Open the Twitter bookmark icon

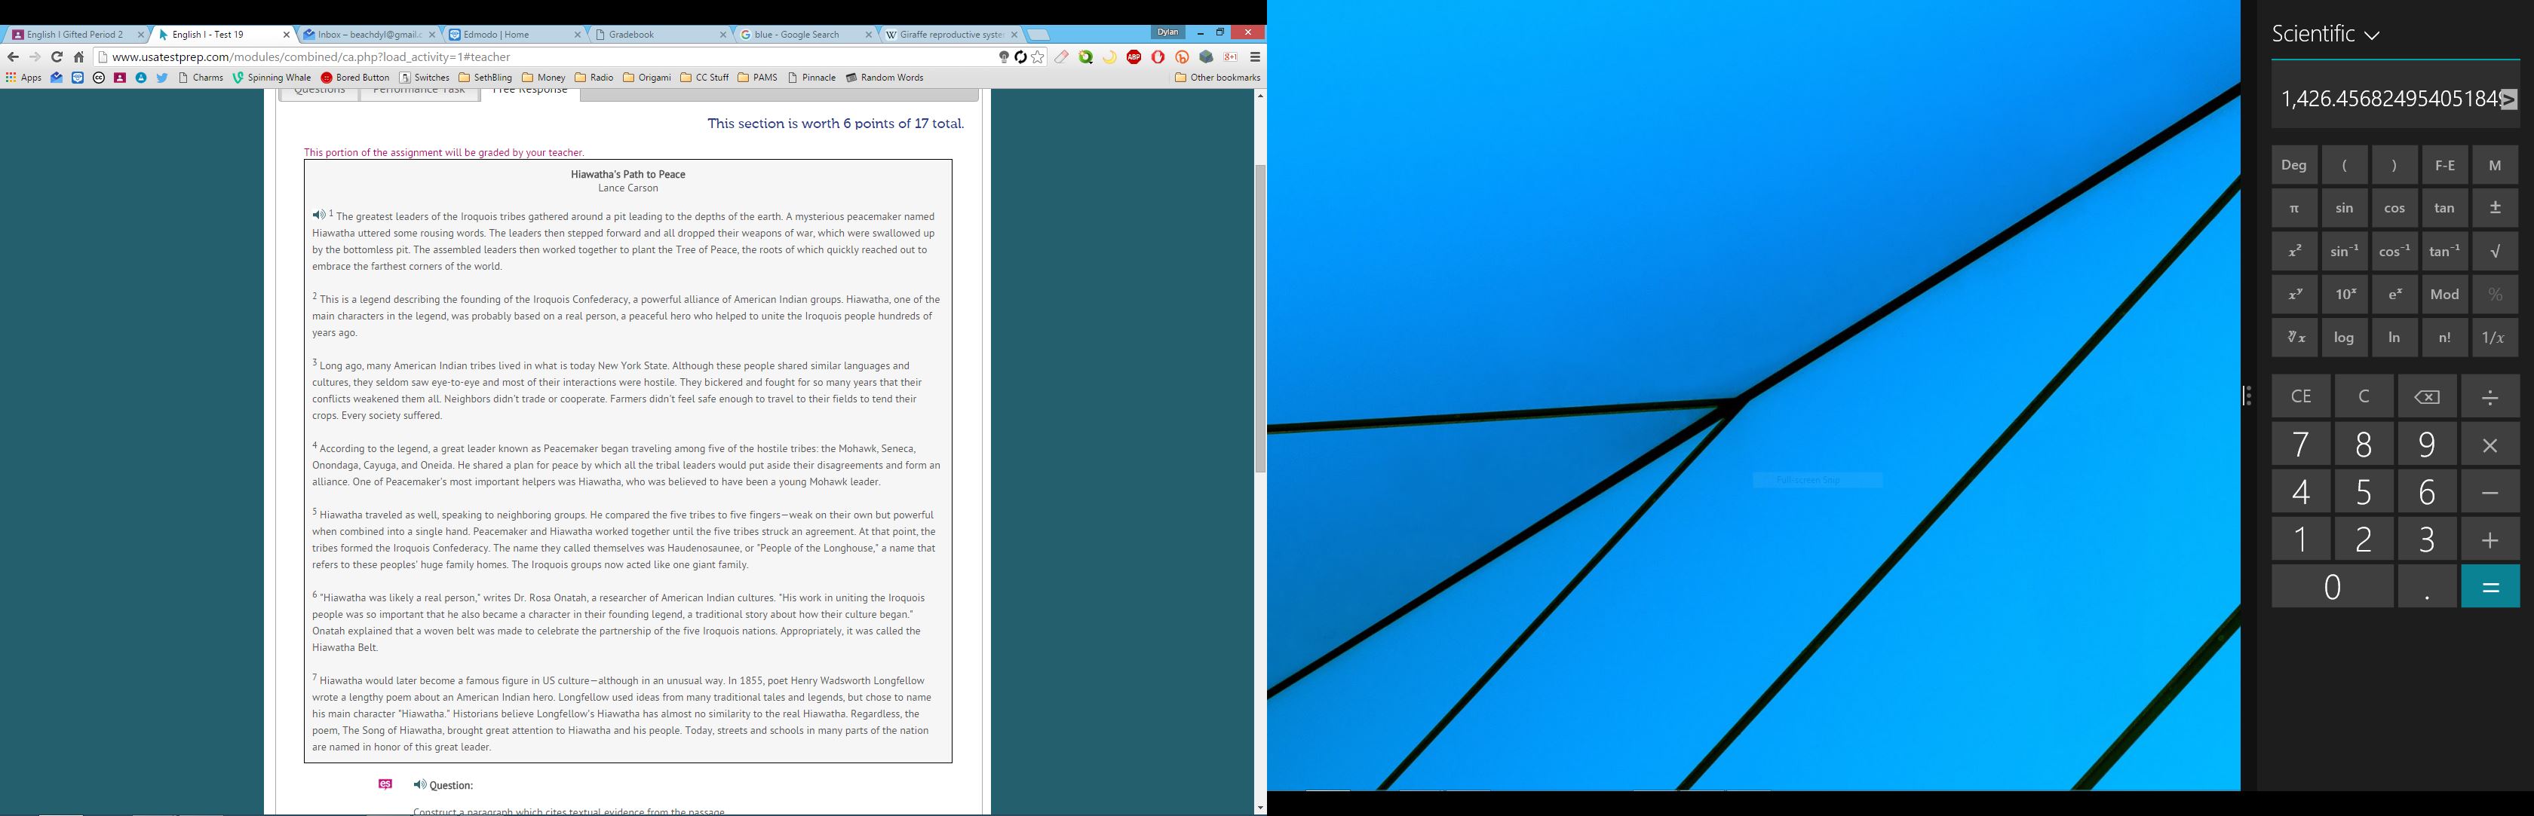[x=162, y=78]
